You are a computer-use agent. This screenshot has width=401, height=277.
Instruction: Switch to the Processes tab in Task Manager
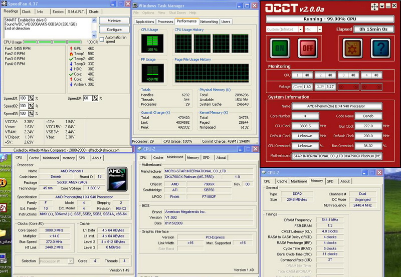165,22
